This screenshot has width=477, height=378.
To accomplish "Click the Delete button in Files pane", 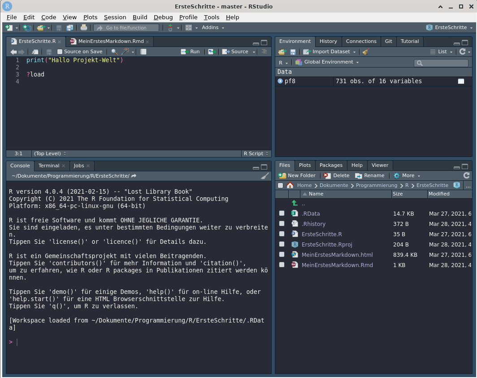I will [x=336, y=175].
